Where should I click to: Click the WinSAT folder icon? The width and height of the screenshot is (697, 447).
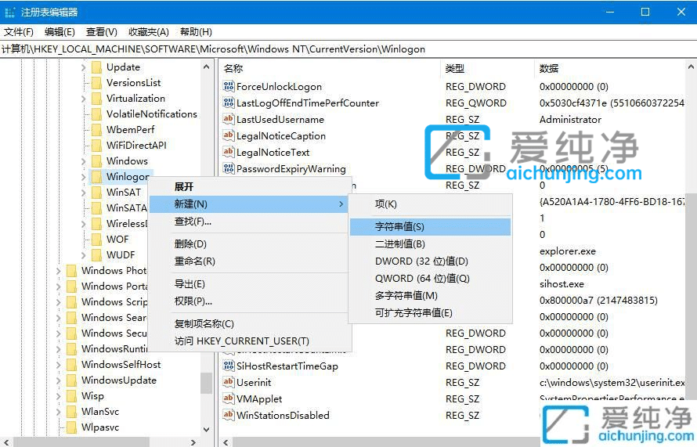[96, 193]
